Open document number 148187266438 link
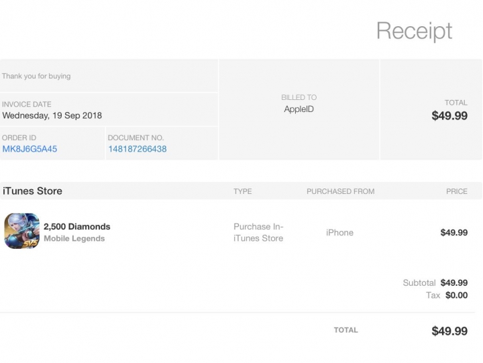Screen dimensions: 483x363 138,149
